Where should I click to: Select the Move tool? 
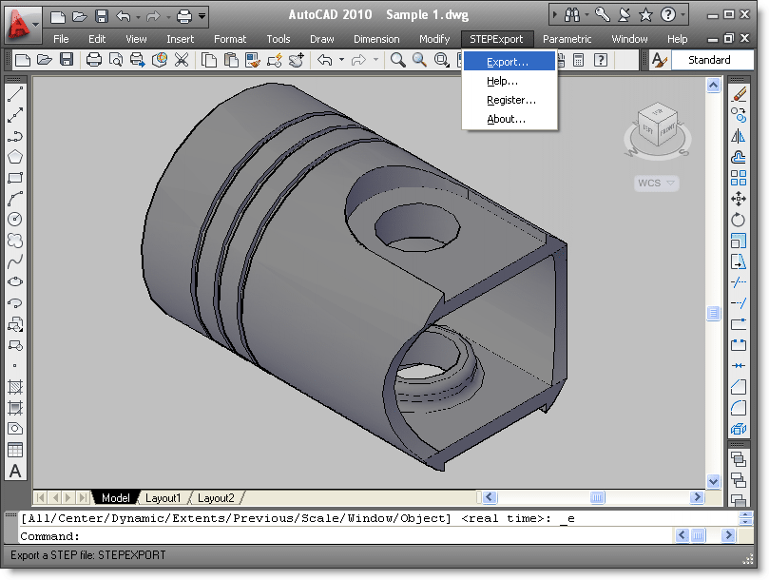(740, 201)
